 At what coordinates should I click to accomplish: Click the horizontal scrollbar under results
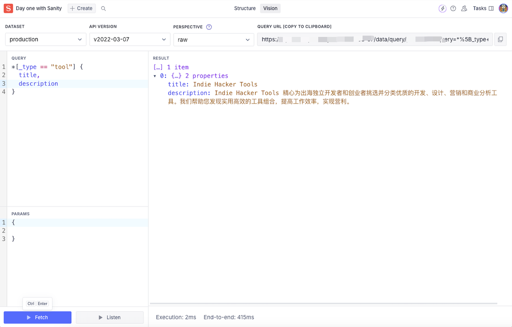coord(324,304)
